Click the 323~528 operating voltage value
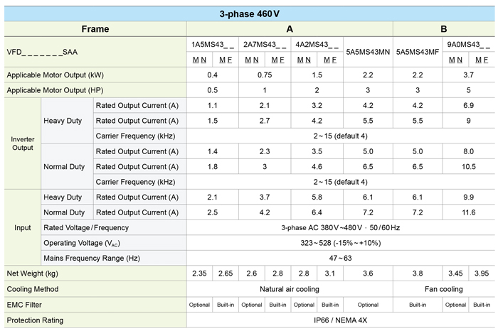This screenshot has width=498, height=331. point(341,243)
